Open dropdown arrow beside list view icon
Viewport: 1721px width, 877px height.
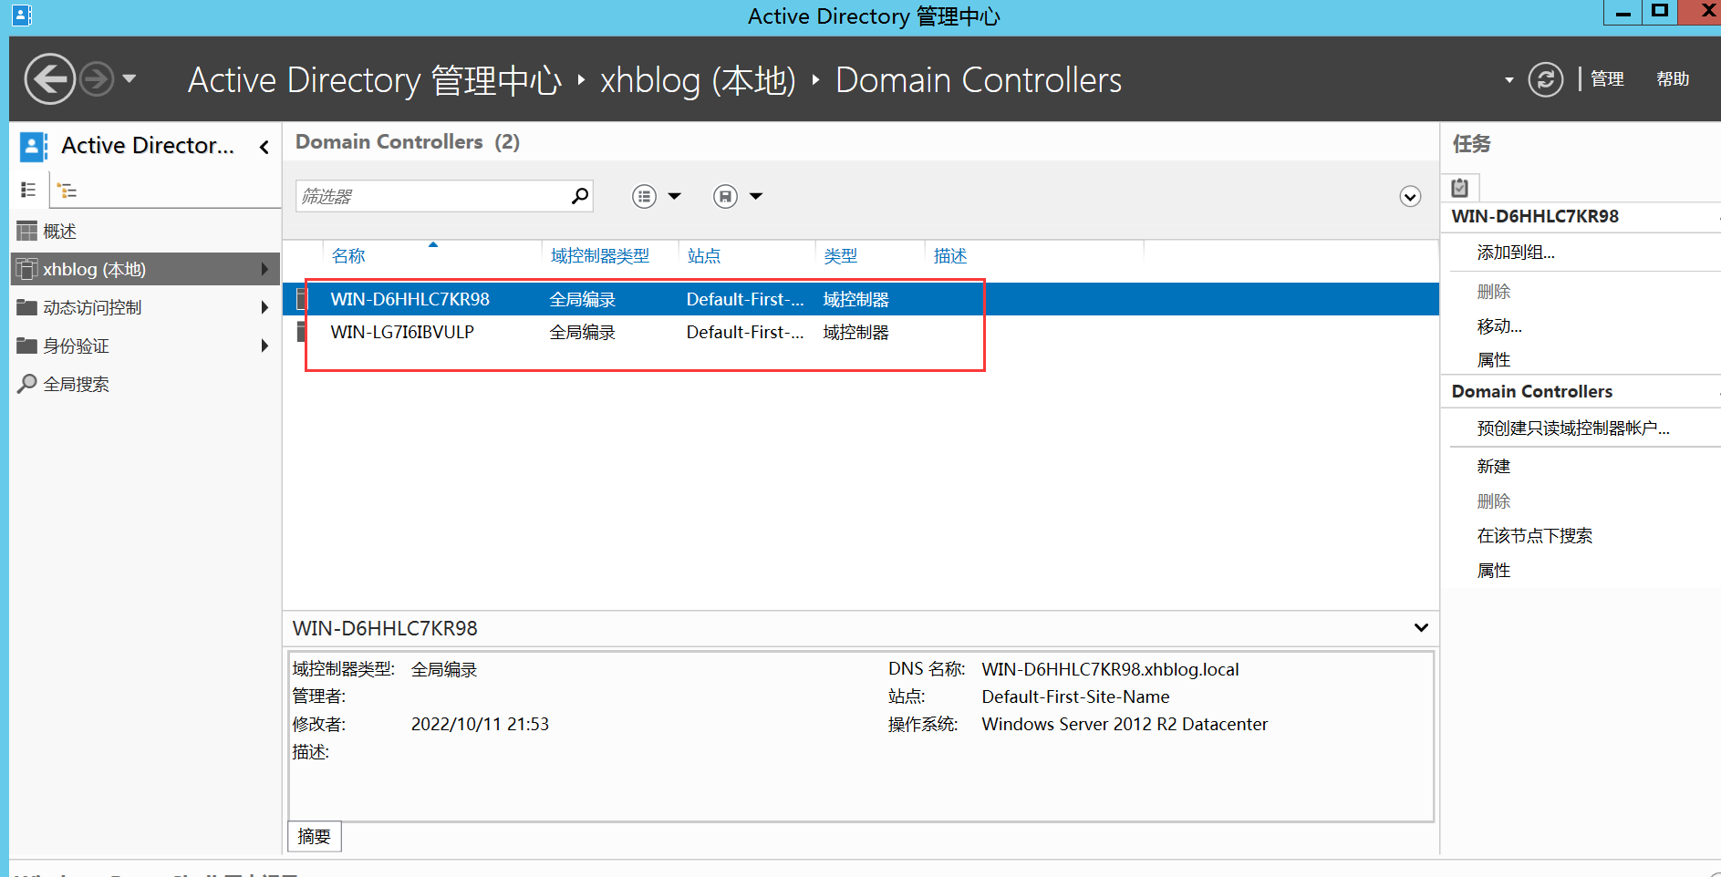[x=675, y=196]
